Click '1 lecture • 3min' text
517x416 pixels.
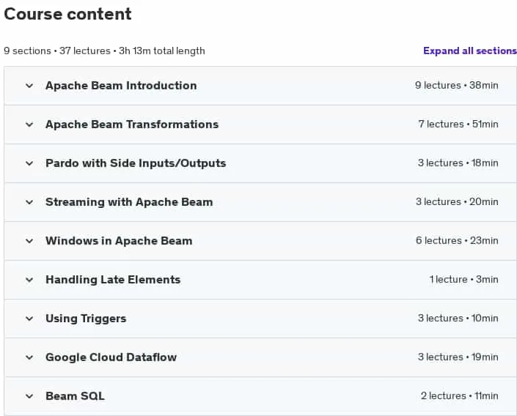(x=464, y=279)
